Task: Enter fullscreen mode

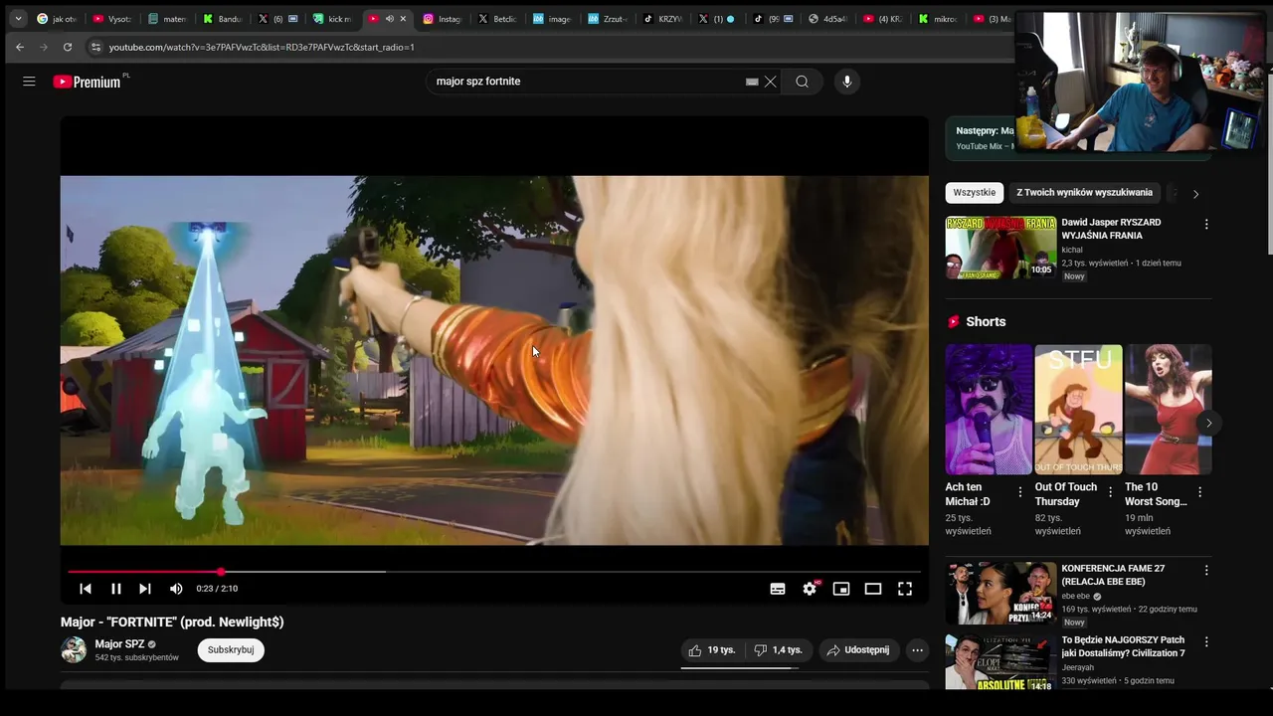Action: (x=905, y=589)
